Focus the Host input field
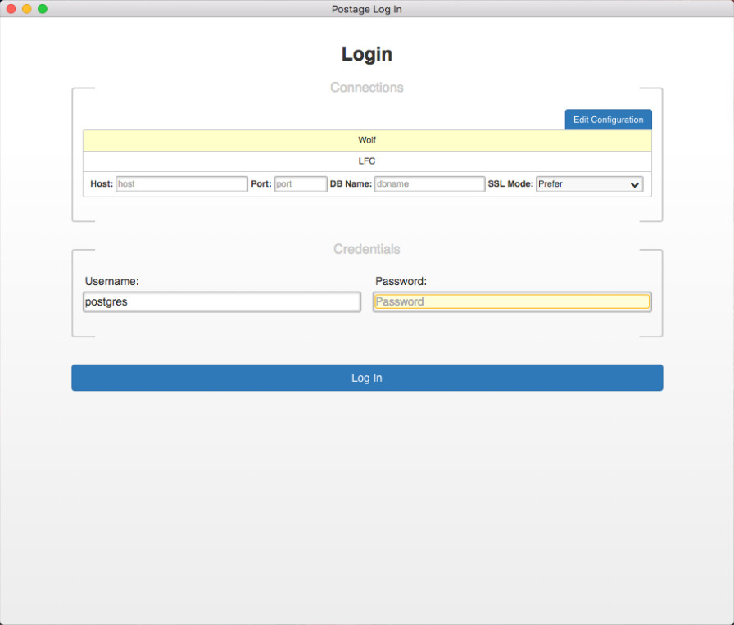734x625 pixels. click(182, 184)
